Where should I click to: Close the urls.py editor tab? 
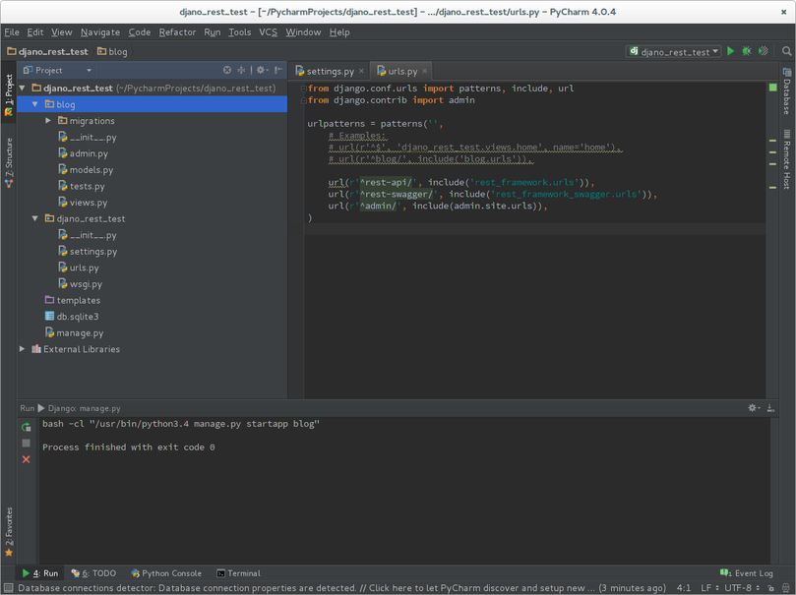[x=425, y=71]
